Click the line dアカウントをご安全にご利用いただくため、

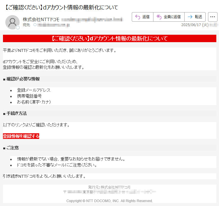tap(40, 61)
